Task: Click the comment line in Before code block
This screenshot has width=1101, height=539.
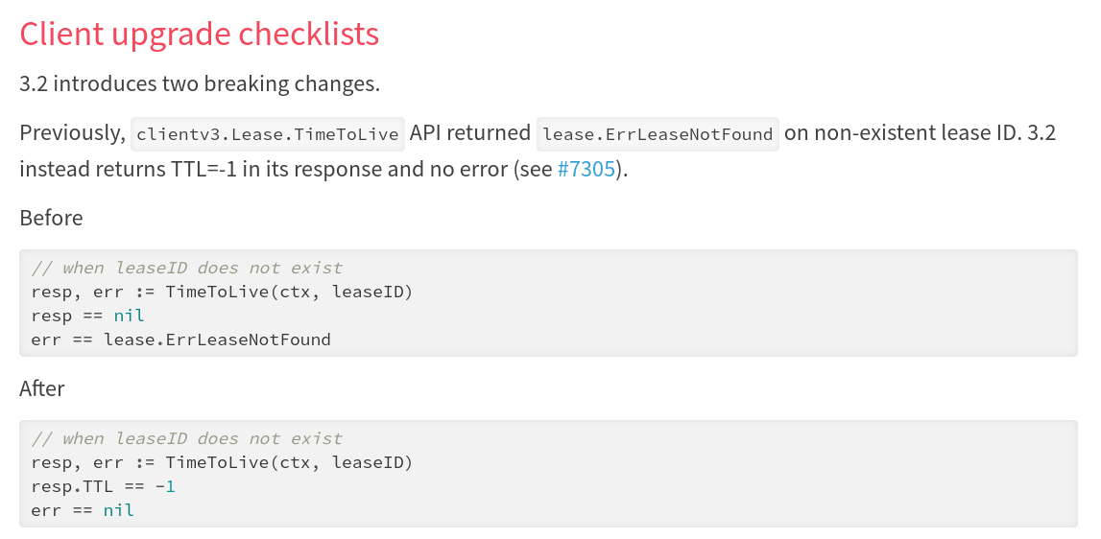Action: pos(186,268)
